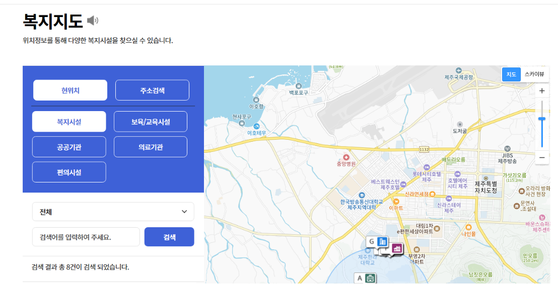Click the 제주한라대학교 label
This screenshot has width=558, height=285.
367,260
